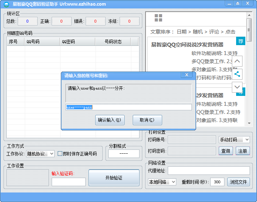Sort articles by 点击
The image size is (257, 202).
230,32
